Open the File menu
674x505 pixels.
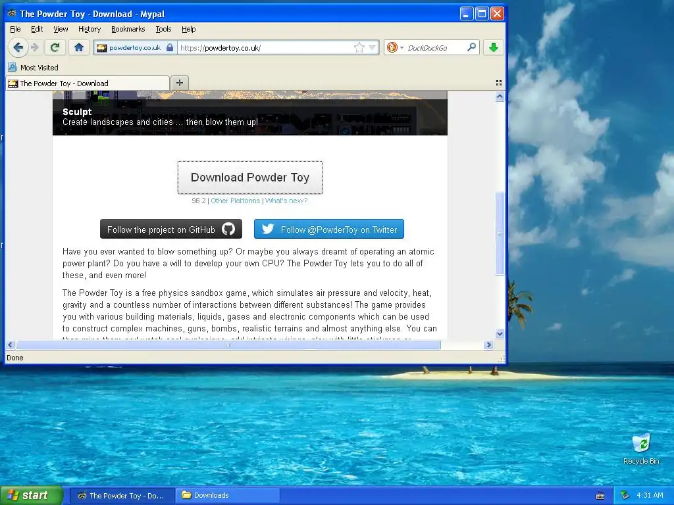(x=15, y=29)
